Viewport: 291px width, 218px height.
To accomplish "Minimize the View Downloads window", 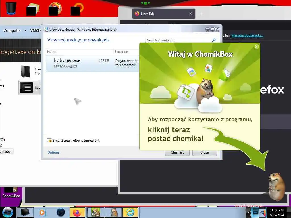I will (x=207, y=29).
